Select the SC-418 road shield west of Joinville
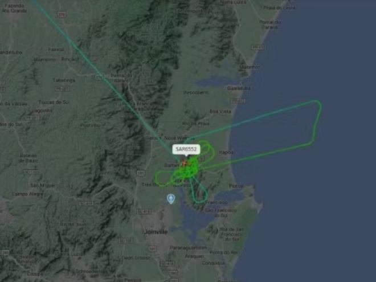376x282 pixels. tap(87, 203)
